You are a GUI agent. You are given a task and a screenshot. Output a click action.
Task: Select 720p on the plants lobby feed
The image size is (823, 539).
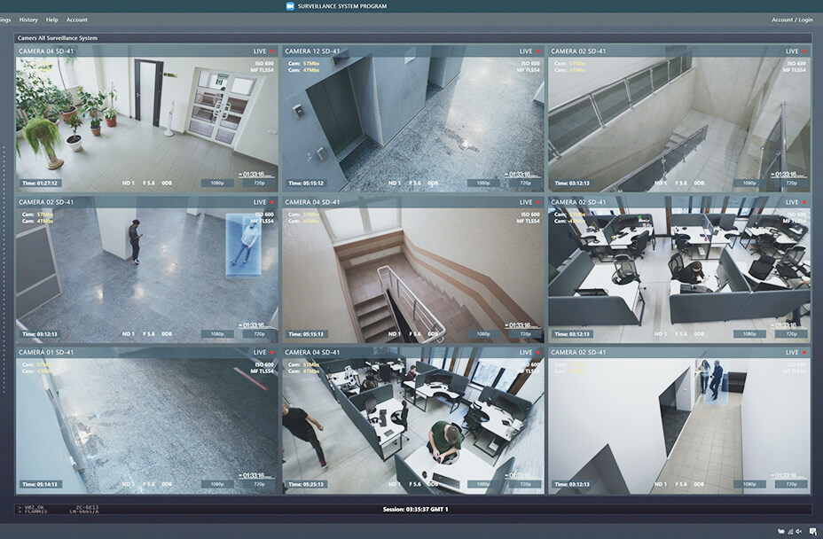point(259,184)
